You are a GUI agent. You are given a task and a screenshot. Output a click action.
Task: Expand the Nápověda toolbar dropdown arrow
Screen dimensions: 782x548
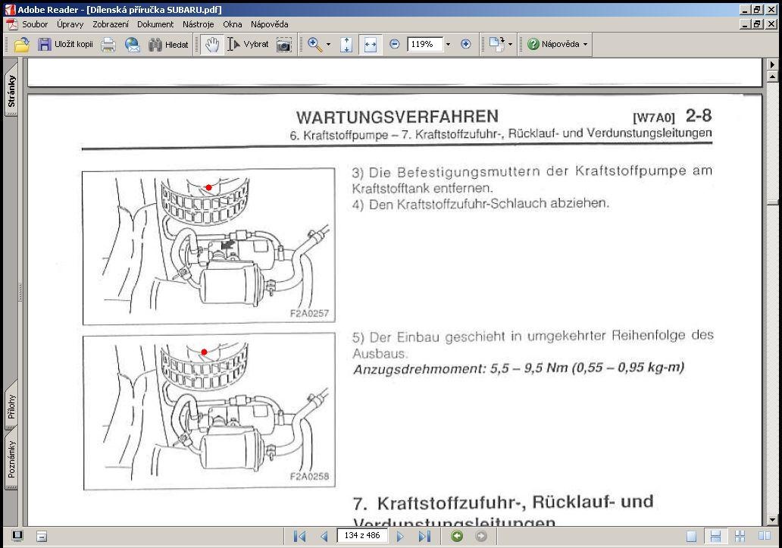585,45
